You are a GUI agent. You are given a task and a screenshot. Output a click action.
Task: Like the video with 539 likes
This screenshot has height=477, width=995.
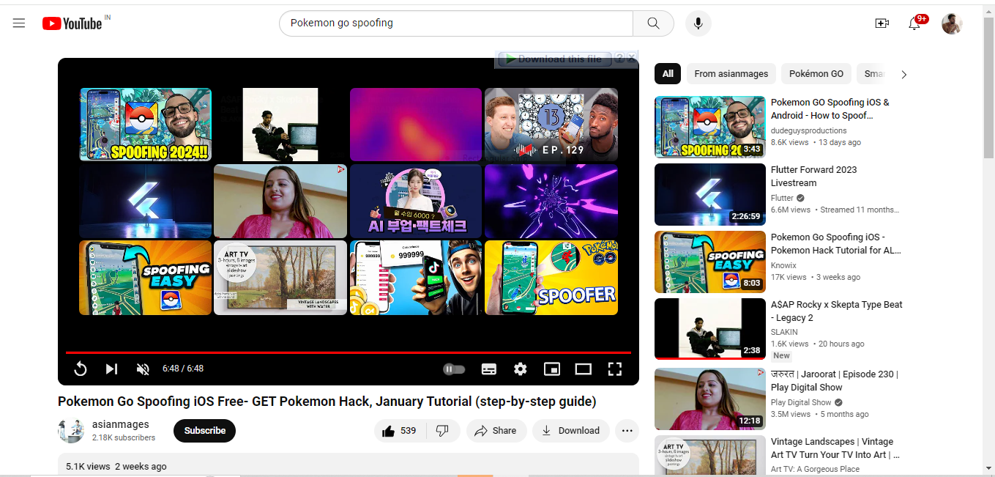(x=400, y=431)
